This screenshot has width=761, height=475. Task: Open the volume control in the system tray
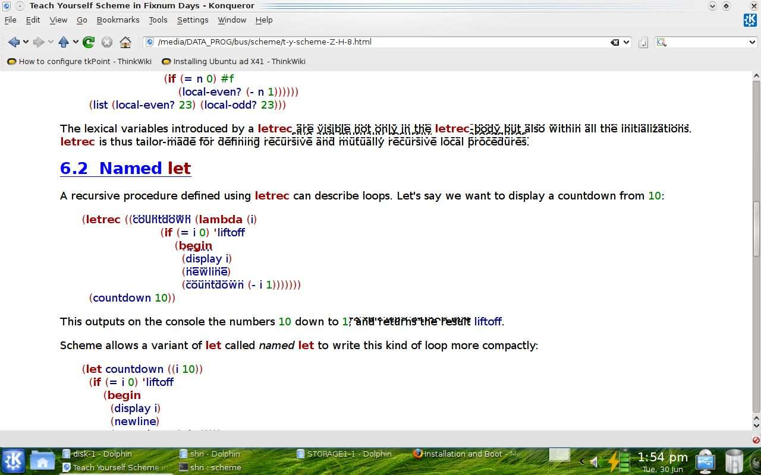click(x=595, y=461)
